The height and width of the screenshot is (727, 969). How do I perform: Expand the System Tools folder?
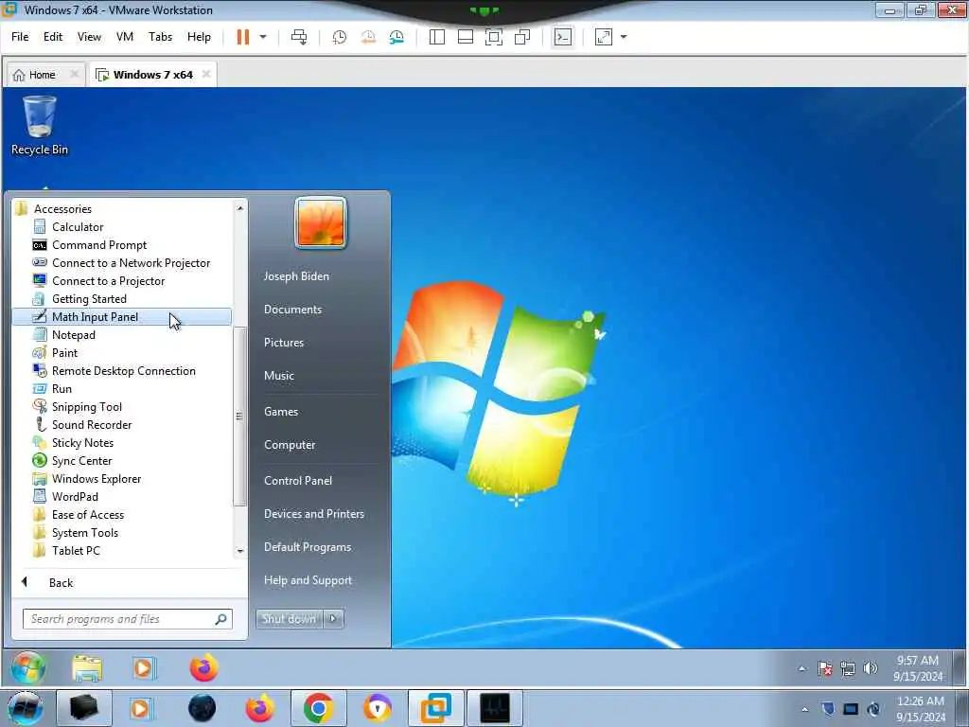click(84, 532)
